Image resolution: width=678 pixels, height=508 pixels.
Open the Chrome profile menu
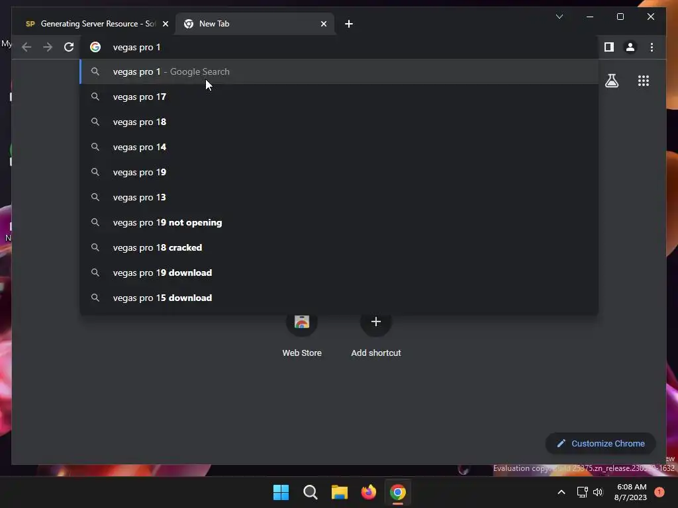[630, 47]
